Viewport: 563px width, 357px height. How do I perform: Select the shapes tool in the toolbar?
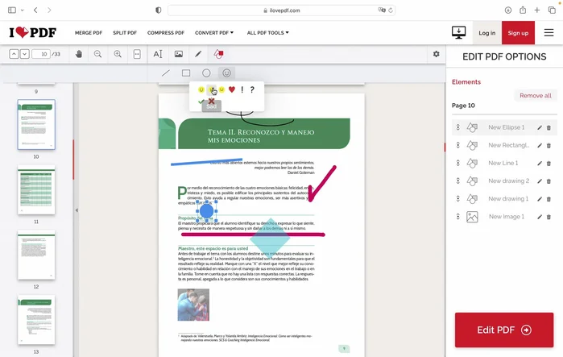pos(218,54)
